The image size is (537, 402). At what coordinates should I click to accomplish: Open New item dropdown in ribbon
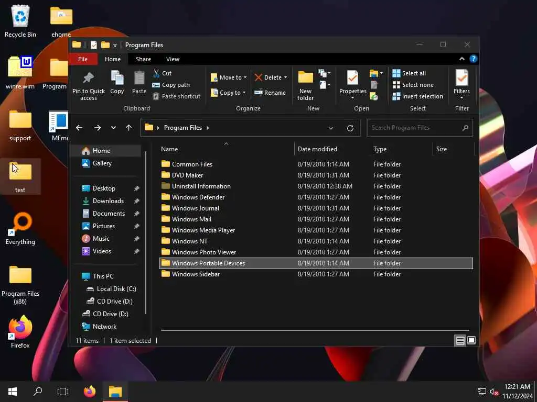click(324, 73)
